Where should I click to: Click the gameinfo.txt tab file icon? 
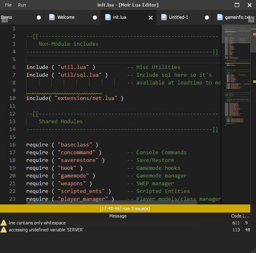pyautogui.click(x=220, y=18)
